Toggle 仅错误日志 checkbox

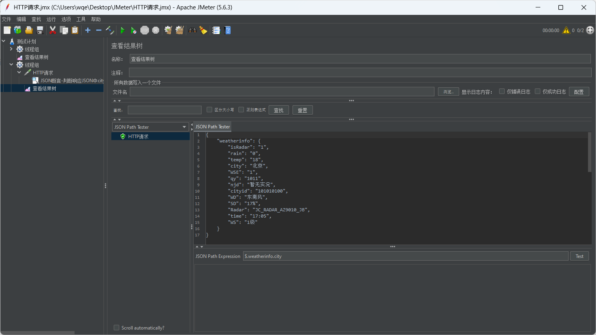pos(502,91)
